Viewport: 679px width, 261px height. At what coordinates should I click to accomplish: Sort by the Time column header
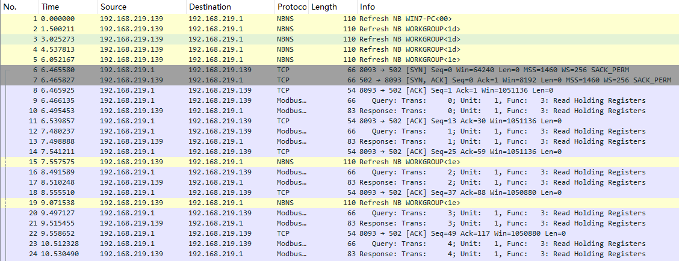point(69,7)
